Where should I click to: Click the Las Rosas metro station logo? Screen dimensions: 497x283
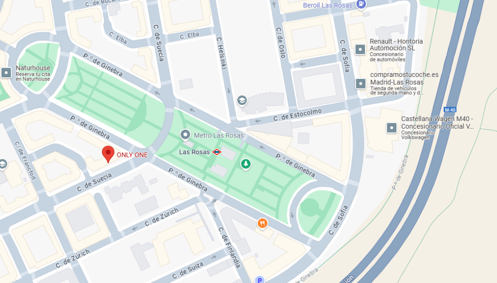(x=217, y=152)
